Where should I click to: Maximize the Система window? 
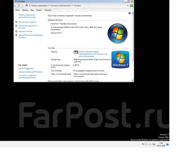(129, 1)
